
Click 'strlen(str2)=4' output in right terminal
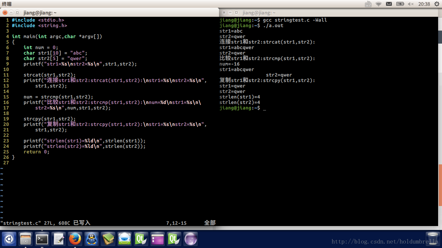240,102
